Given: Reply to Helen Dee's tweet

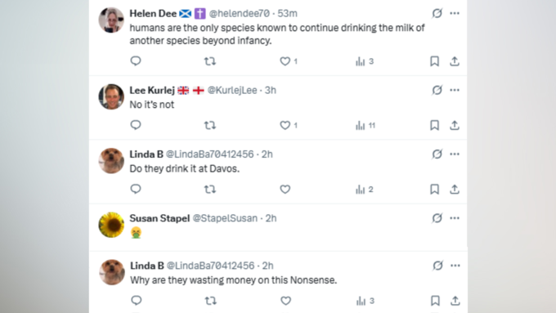Looking at the screenshot, I should tap(136, 61).
